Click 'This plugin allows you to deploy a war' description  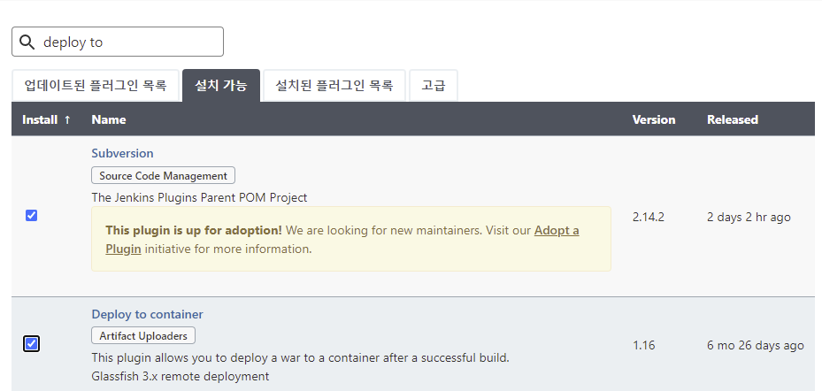click(x=300, y=358)
